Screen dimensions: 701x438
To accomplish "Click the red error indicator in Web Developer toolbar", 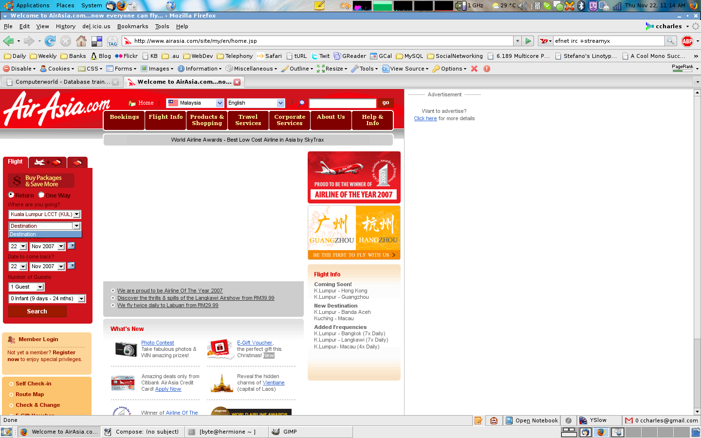I will point(487,69).
